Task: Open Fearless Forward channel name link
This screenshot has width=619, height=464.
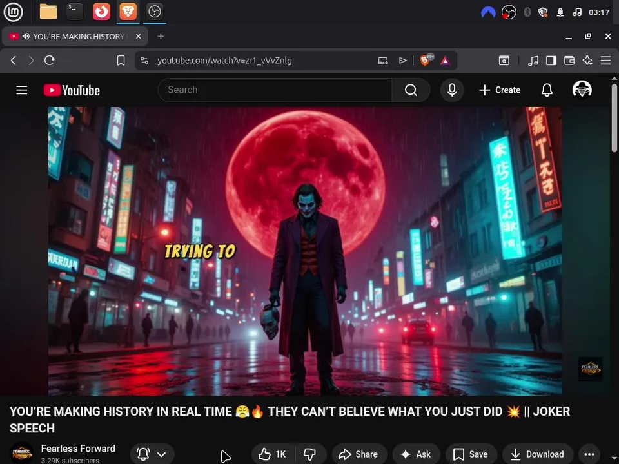Action: 78,449
